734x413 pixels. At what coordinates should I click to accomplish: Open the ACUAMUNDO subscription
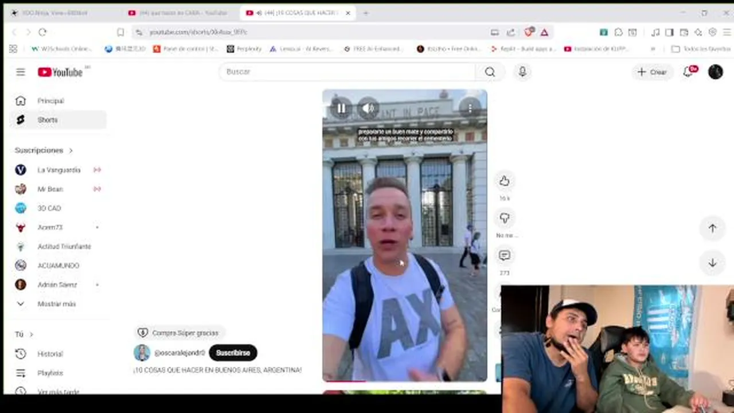[57, 266]
